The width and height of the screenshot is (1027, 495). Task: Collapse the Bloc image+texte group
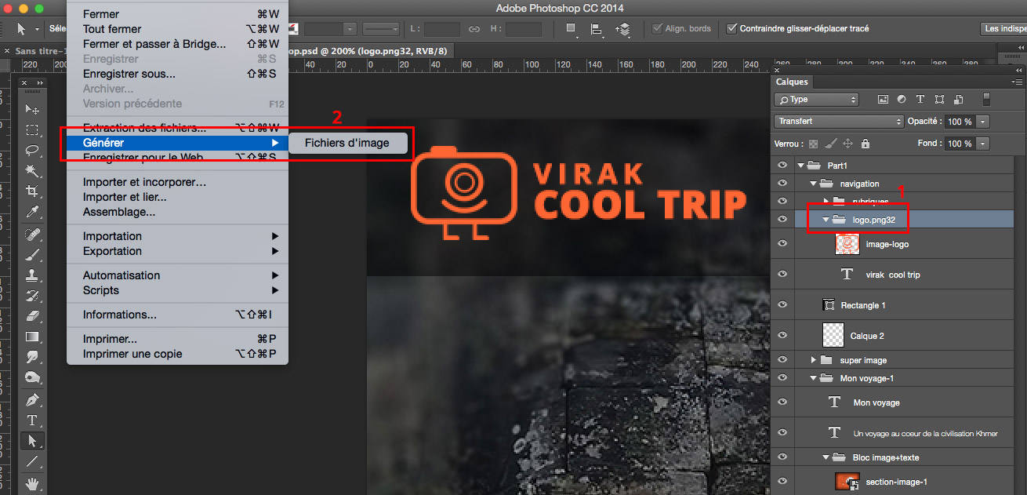(x=826, y=457)
